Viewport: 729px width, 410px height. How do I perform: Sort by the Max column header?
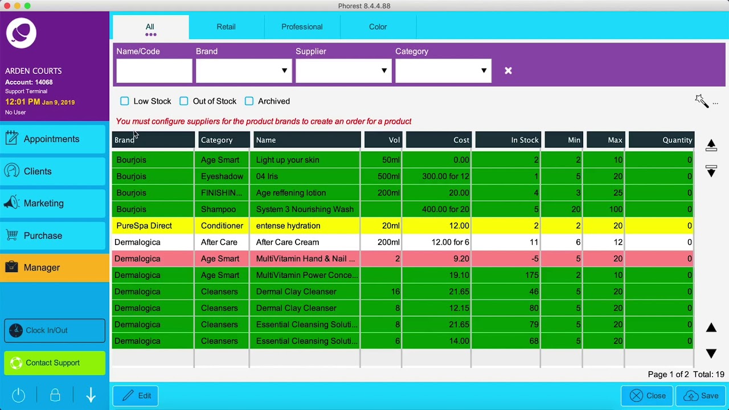click(x=606, y=140)
